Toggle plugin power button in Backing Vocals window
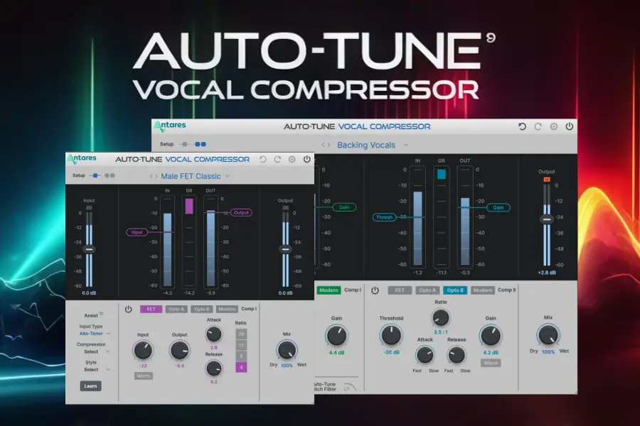This screenshot has width=640, height=426. tap(570, 126)
